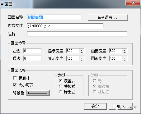Click the 画面宽度 value field

click(x=115, y=51)
